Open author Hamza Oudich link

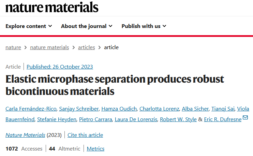click(x=119, y=109)
